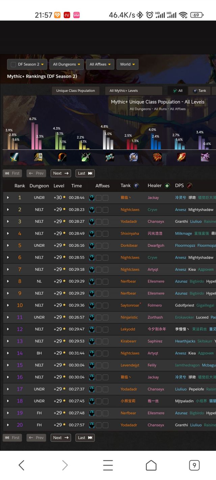Click the Warrior class sword icon
The image size is (216, 480).
[x=14, y=157]
